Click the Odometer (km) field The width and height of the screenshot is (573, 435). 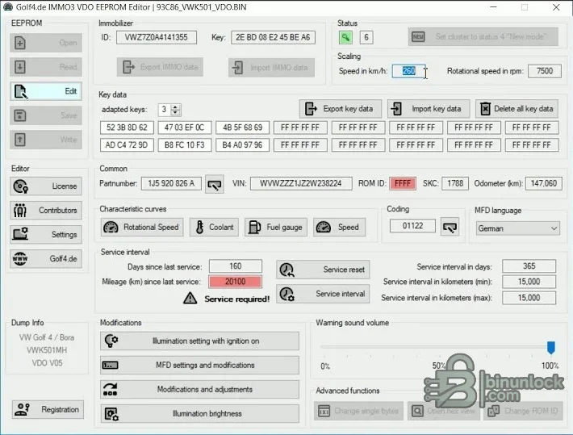(x=543, y=183)
